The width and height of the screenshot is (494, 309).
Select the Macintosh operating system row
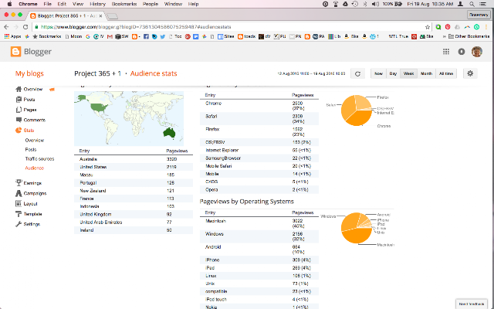tap(259, 223)
